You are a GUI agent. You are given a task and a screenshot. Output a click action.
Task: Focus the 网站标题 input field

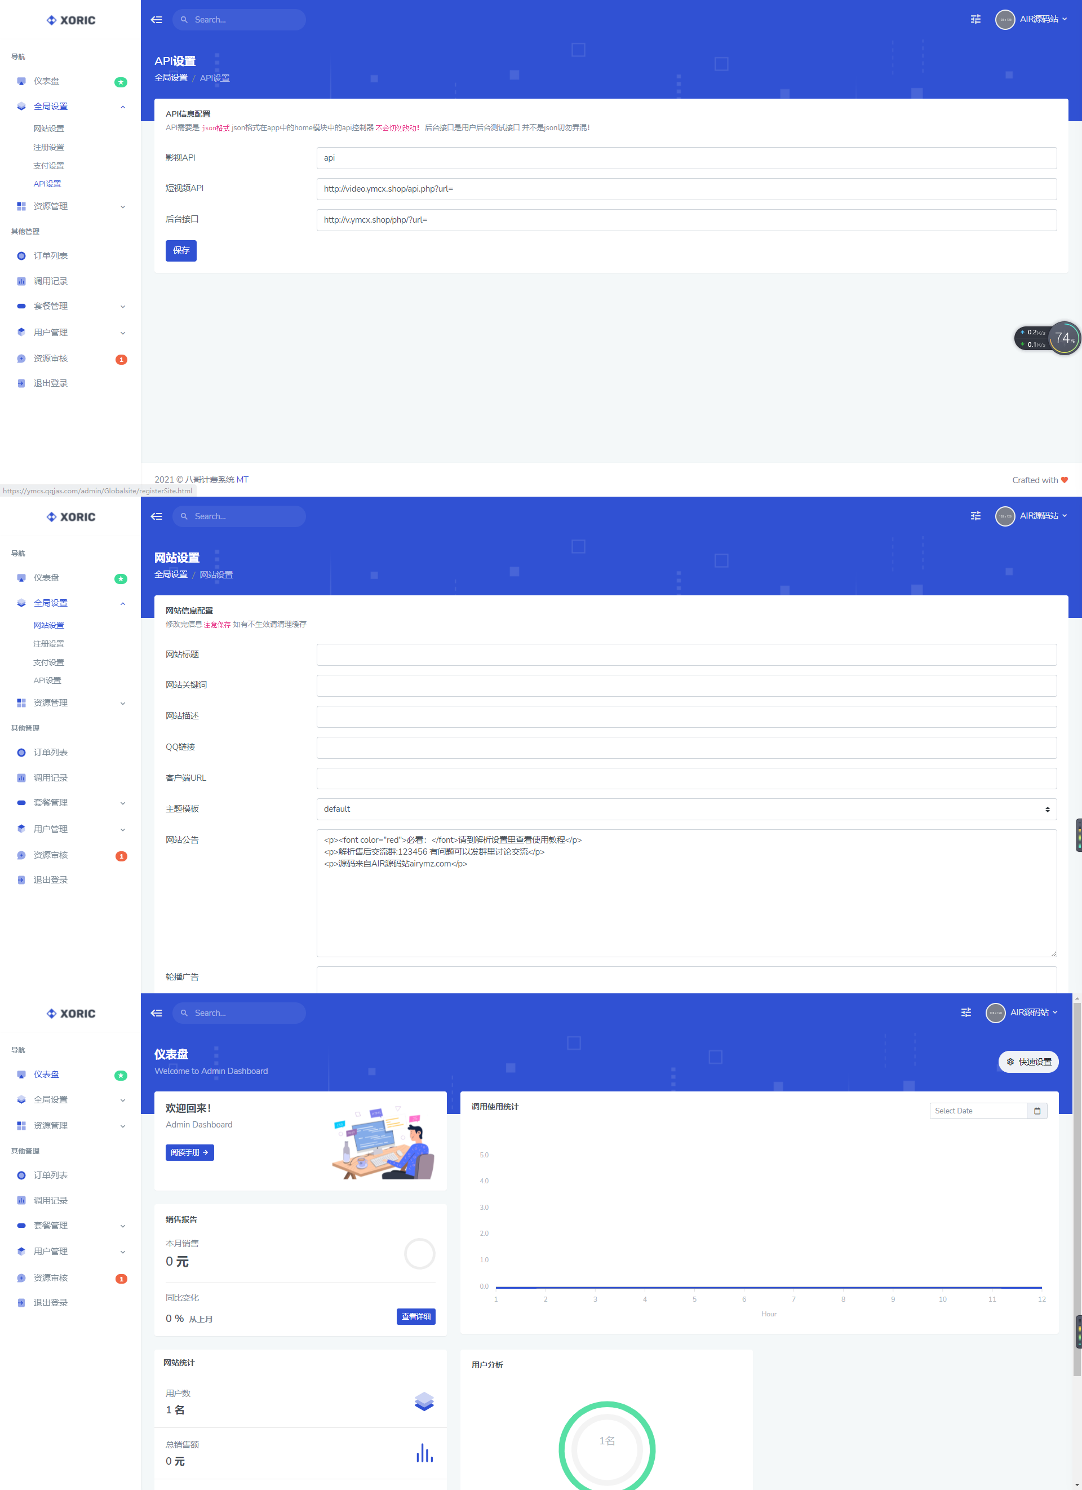(x=686, y=655)
